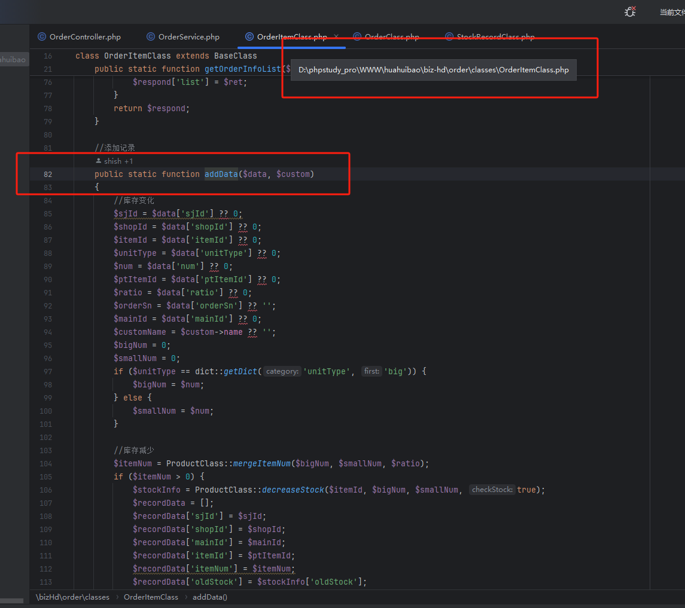
Task: Click the decreaseStock method call
Action: tap(293, 490)
